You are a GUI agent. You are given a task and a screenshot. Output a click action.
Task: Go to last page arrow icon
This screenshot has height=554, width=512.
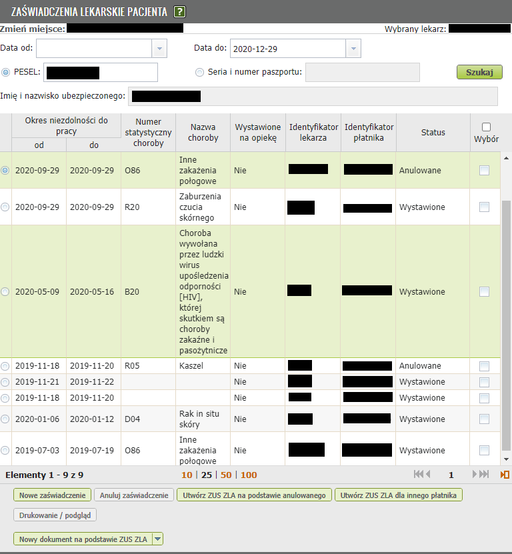(x=484, y=474)
